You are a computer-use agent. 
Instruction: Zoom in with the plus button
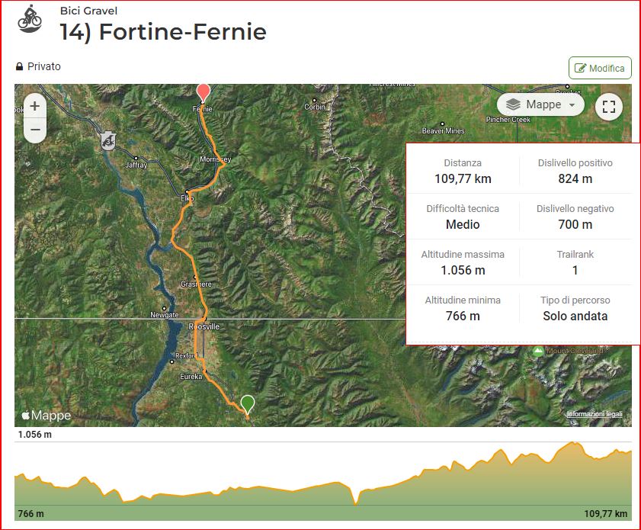34,107
